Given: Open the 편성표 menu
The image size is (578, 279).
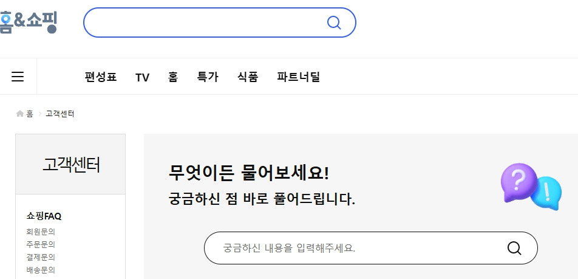Looking at the screenshot, I should pos(101,77).
